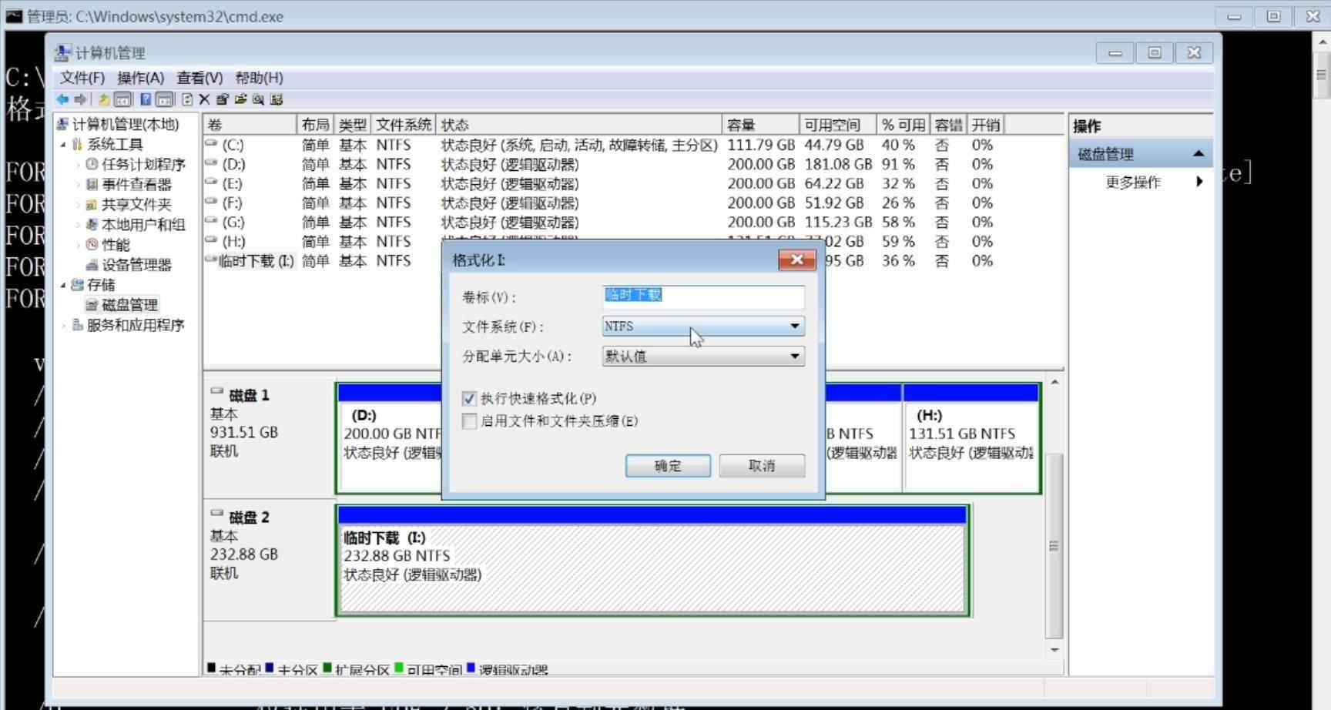
Task: Enable 启用文件和文件夹压缩(E) compression
Action: (470, 421)
